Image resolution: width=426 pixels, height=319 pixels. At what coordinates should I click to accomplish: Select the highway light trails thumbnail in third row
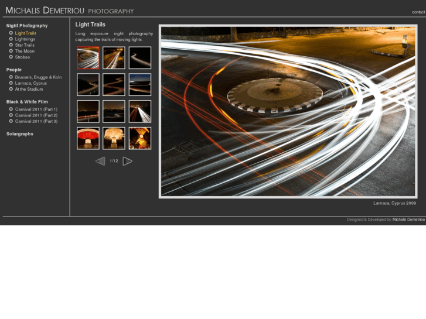[x=140, y=111]
